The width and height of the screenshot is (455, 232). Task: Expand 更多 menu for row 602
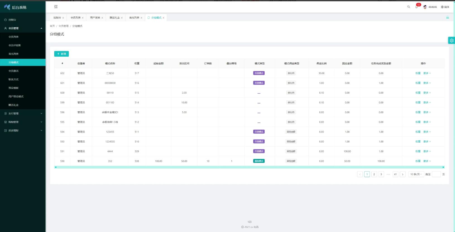click(x=427, y=73)
